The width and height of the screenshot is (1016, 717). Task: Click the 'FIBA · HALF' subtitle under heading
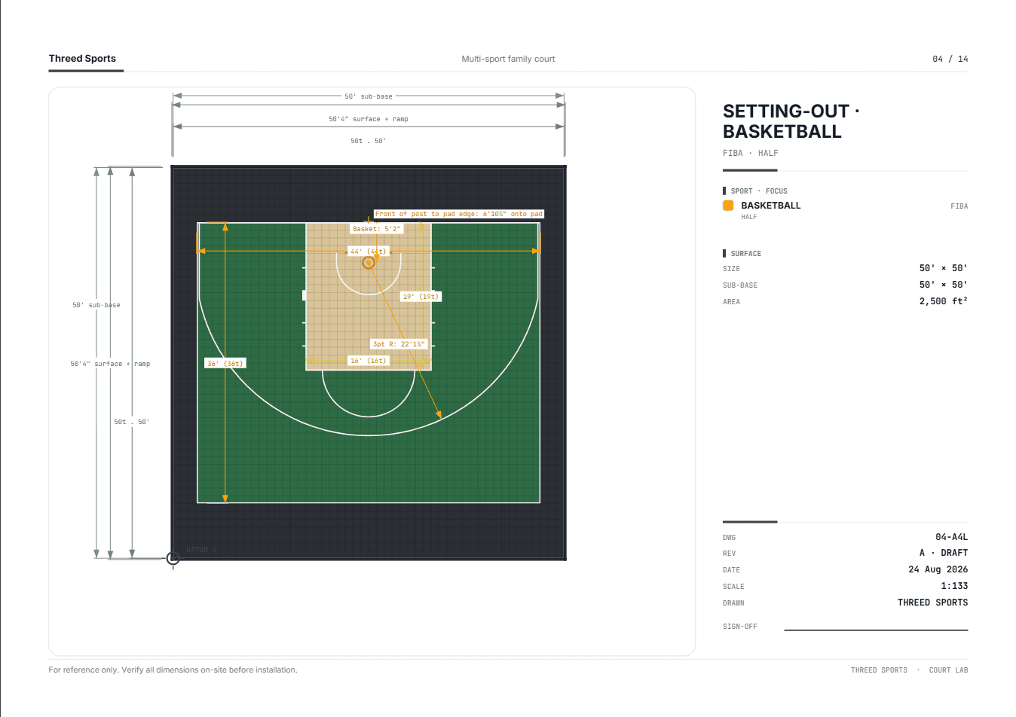[x=750, y=153]
